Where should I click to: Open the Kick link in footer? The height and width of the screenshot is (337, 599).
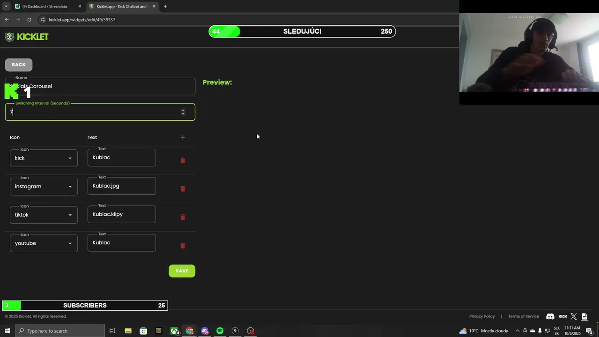click(562, 316)
